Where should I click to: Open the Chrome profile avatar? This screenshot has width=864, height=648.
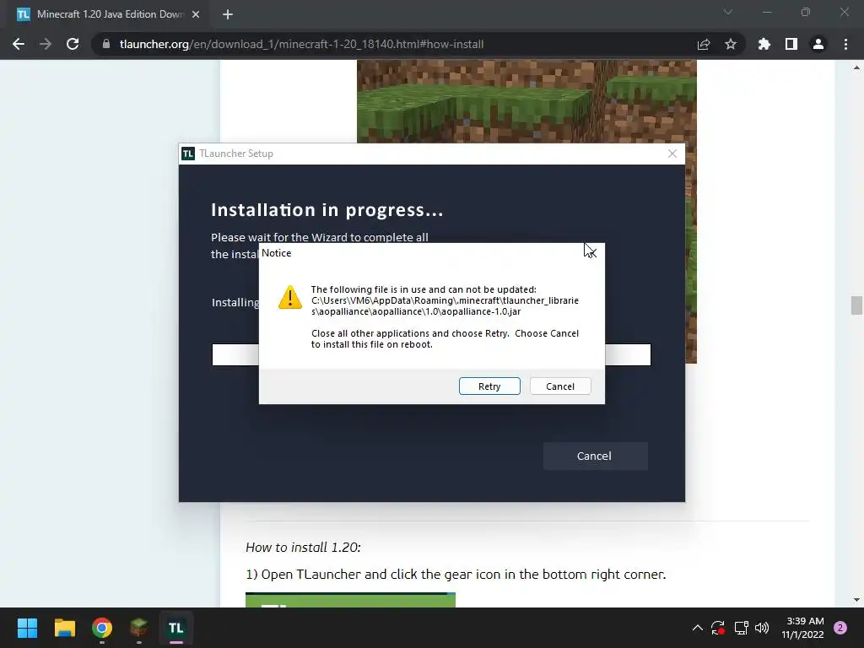(x=818, y=44)
